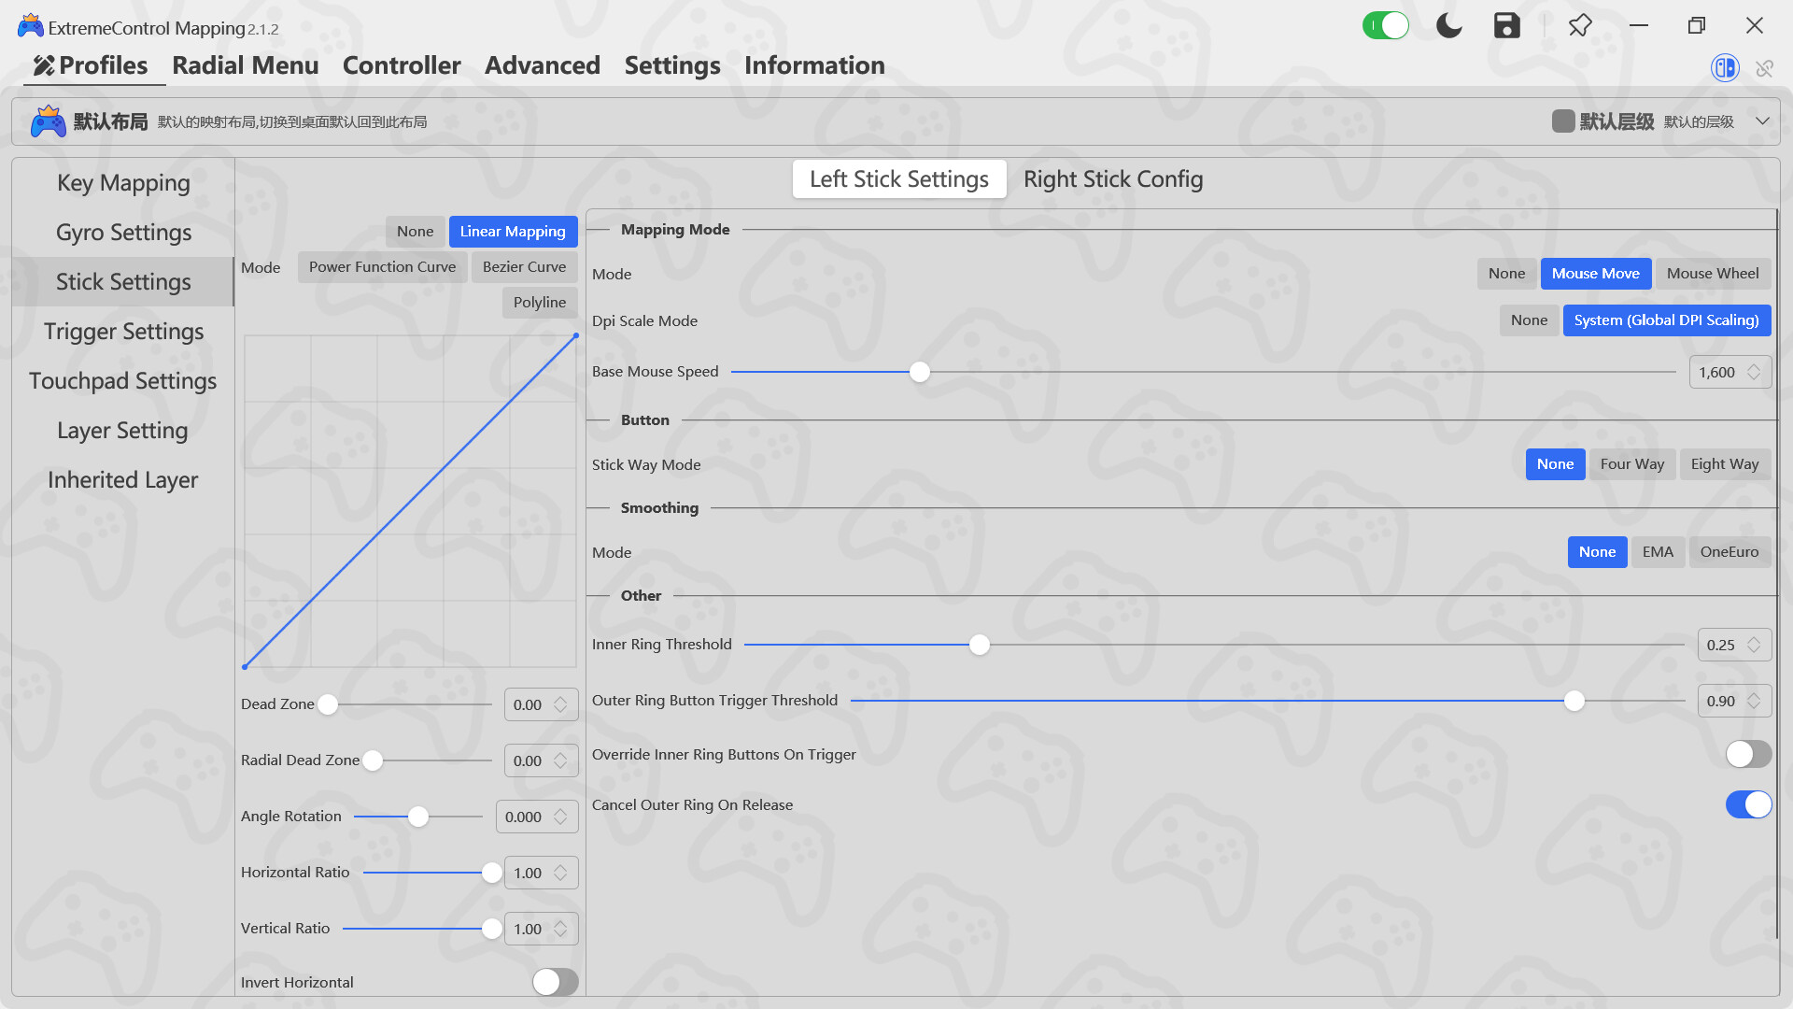Screen dimensions: 1793x1009
Task: Click the Base Mouse Speed slider handle
Action: point(919,371)
